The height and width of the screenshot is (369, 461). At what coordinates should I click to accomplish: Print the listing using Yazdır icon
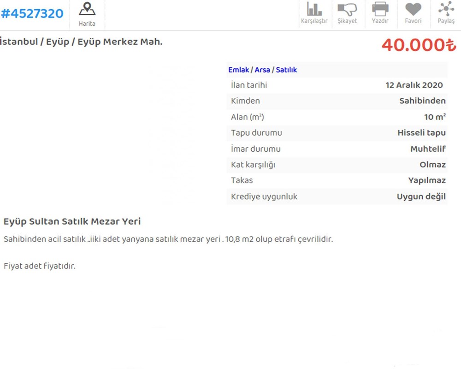(x=380, y=13)
